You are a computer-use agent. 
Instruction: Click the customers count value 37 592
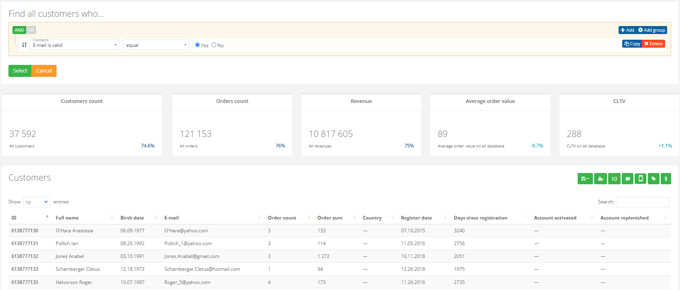point(23,134)
